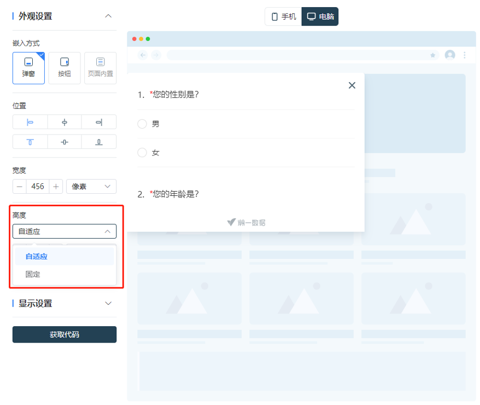This screenshot has height=405, width=480.
Task: Open the 像素 unit dropdown
Action: [91, 187]
